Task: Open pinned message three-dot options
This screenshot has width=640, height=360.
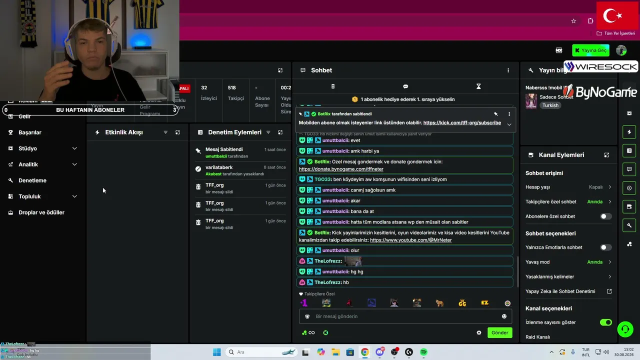Action: tap(509, 114)
